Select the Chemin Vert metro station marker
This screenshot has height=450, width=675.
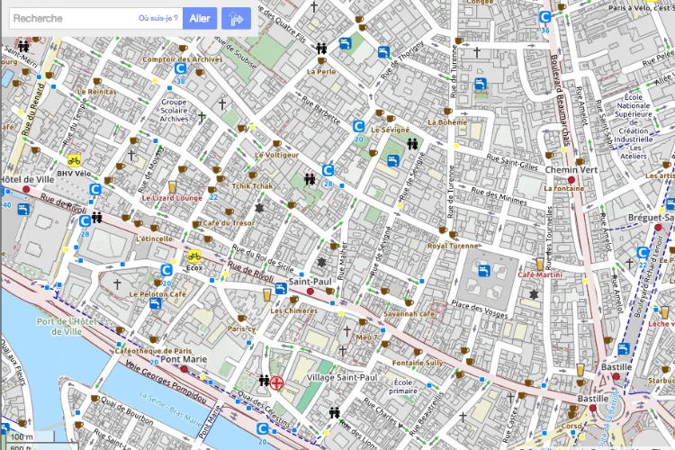pos(571,180)
